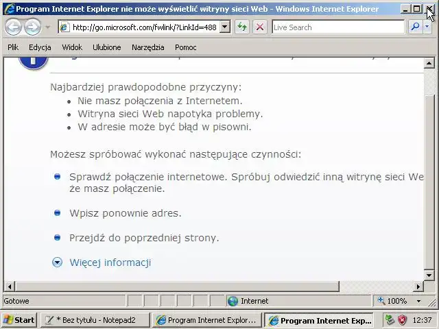Image resolution: width=439 pixels, height=329 pixels.
Task: Switch to first Program Internet Explorer taskbar button
Action: pyautogui.click(x=207, y=320)
